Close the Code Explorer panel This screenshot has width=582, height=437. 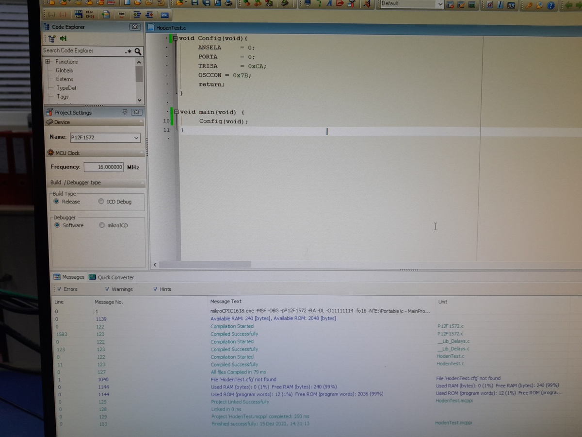135,27
